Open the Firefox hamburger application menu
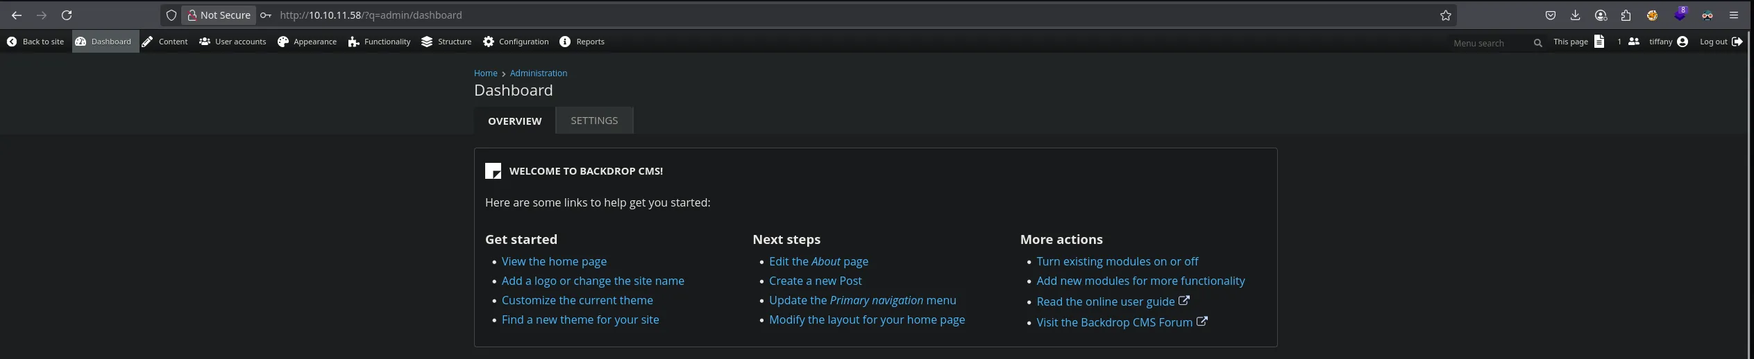1754x359 pixels. pyautogui.click(x=1734, y=15)
